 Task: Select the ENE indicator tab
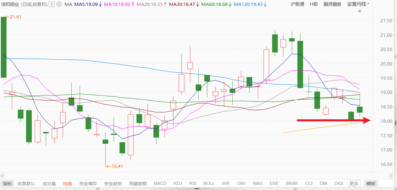click(x=274, y=184)
